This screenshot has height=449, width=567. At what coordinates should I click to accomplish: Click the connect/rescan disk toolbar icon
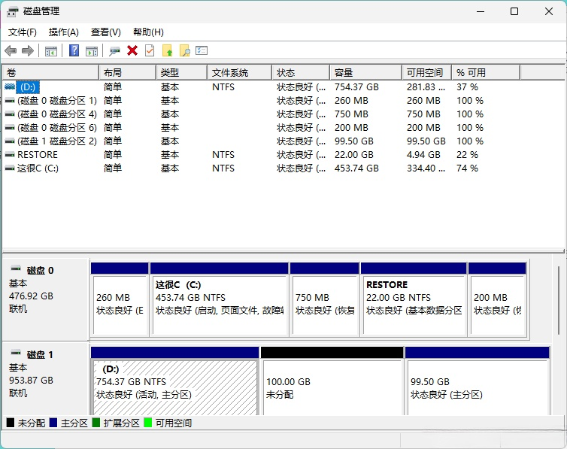click(x=114, y=50)
